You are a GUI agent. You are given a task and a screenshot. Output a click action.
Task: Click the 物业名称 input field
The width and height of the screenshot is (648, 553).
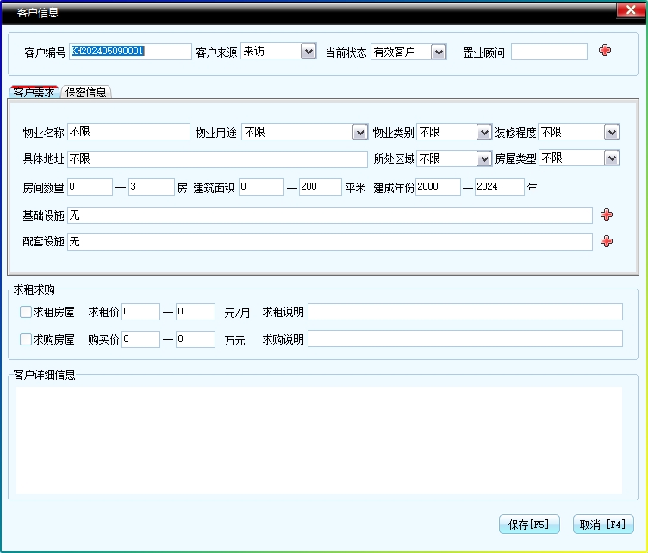128,132
